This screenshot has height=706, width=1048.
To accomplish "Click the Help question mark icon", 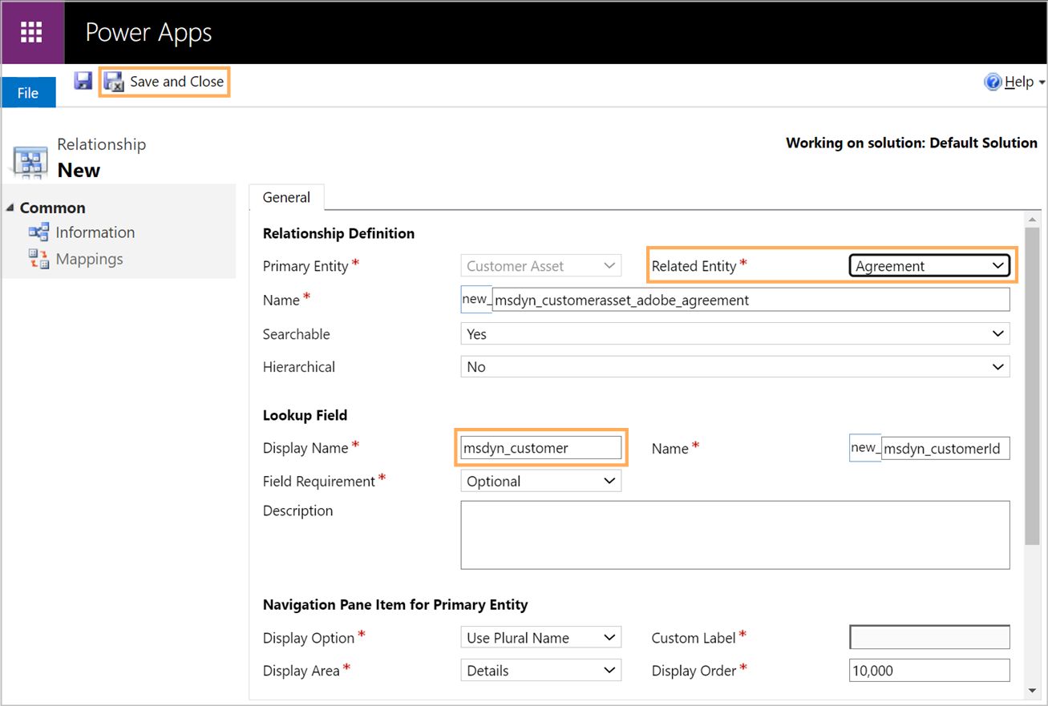I will [993, 82].
